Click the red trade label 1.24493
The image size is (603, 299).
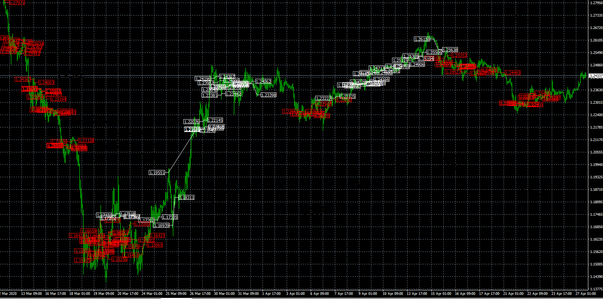click(x=513, y=73)
